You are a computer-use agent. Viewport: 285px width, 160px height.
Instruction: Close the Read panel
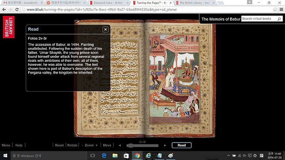coord(105,29)
